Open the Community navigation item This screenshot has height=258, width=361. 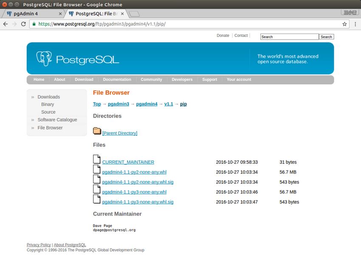pos(152,79)
